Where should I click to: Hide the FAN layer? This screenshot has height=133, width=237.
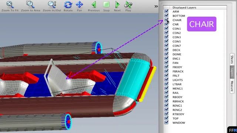coord(166,62)
